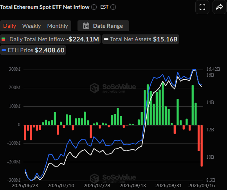Click the 2026/08/31 axis date label
The height and width of the screenshot is (190, 227).
pyautogui.click(x=169, y=186)
